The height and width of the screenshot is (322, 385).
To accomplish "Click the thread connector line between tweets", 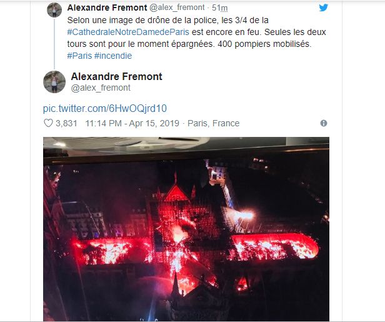I will (x=54, y=44).
